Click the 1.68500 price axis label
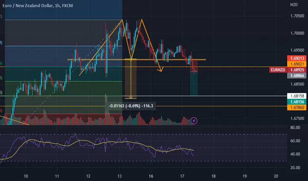The image size is (308, 181). pyautogui.click(x=297, y=84)
